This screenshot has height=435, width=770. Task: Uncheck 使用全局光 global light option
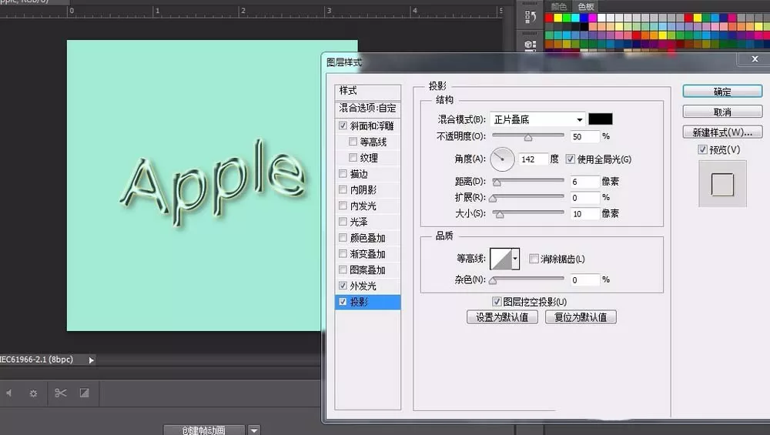coord(570,159)
